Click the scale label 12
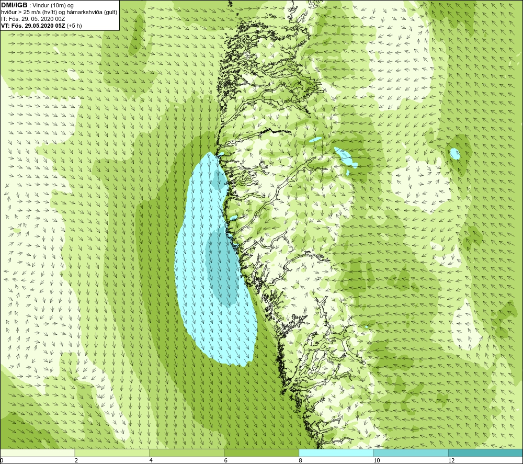 (x=451, y=461)
